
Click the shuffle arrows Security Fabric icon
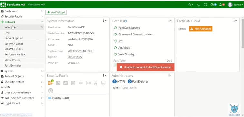pyautogui.click(x=81, y=83)
